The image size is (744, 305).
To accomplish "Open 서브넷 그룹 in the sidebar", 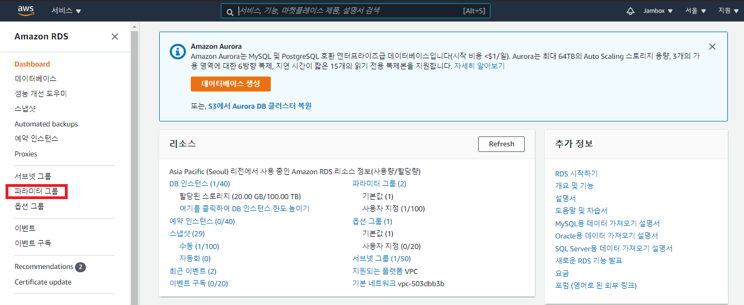I will click(33, 176).
